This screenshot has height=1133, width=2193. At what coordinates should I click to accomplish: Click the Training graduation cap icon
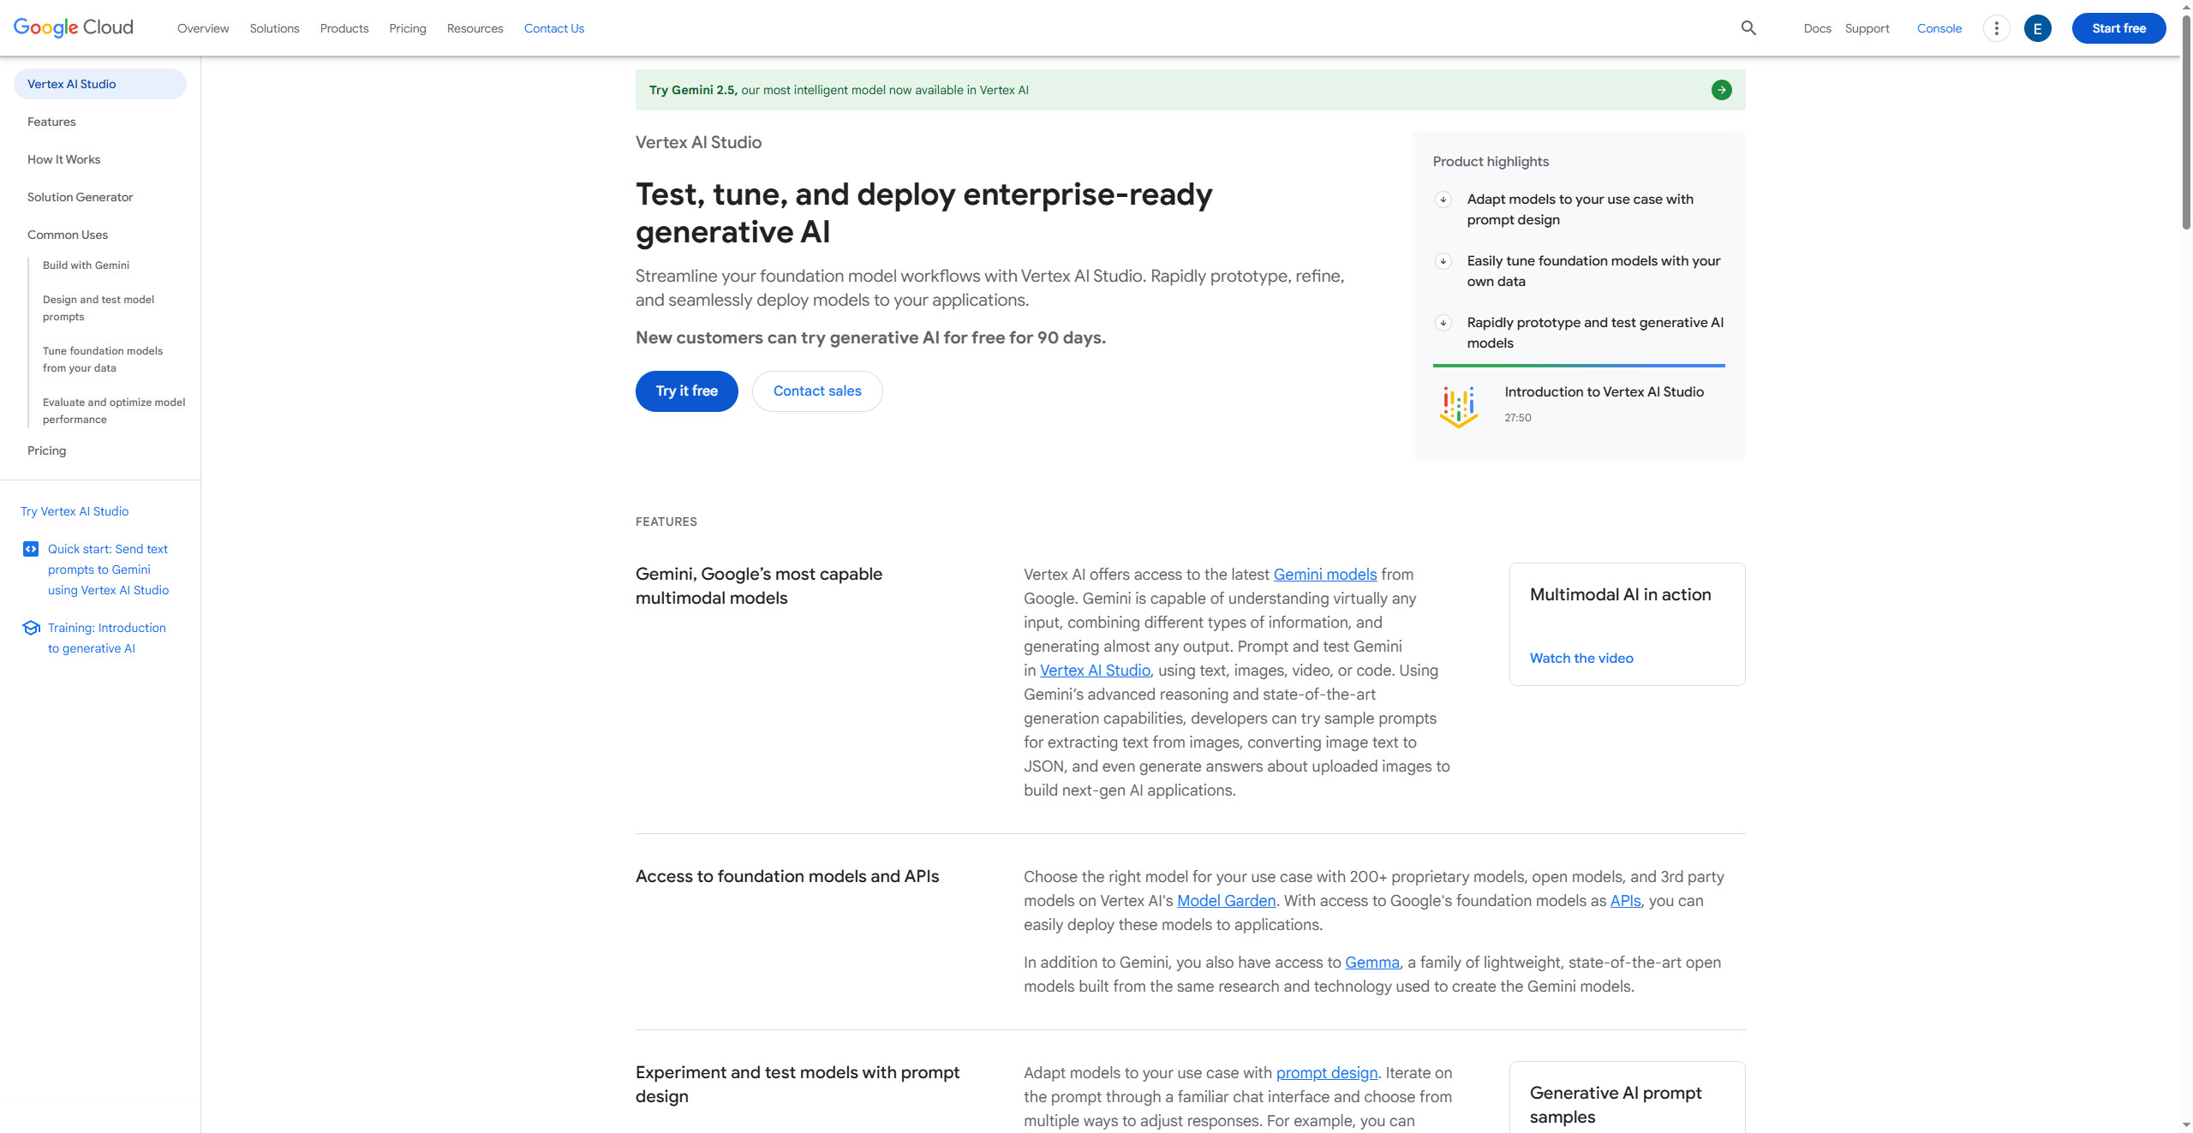pyautogui.click(x=31, y=628)
